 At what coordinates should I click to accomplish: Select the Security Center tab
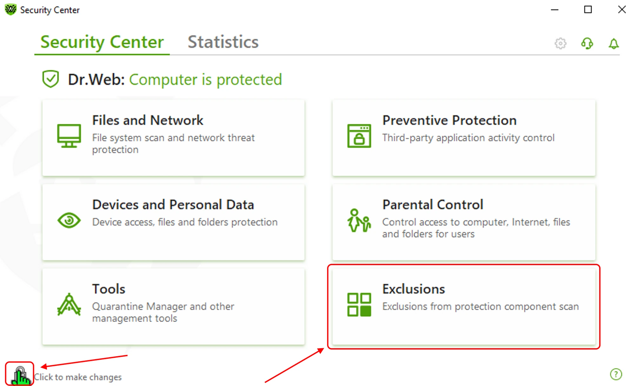click(102, 42)
